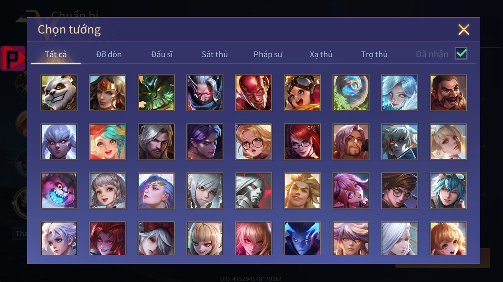Viewport: 503px width, 282px height.
Task: Pick the teal-haired hero with goggles
Action: [x=448, y=191]
